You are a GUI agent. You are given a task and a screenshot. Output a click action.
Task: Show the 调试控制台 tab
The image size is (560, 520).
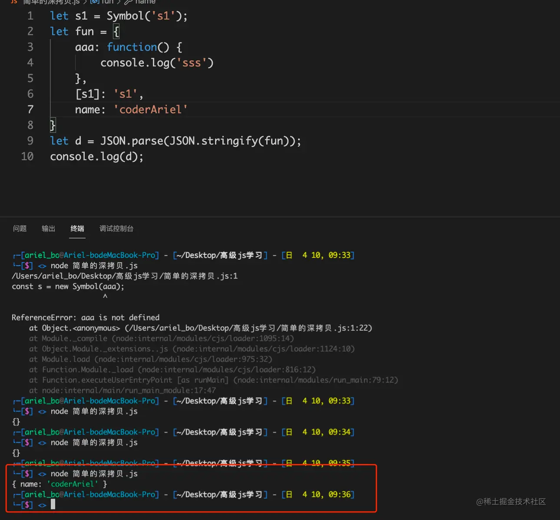pyautogui.click(x=116, y=228)
